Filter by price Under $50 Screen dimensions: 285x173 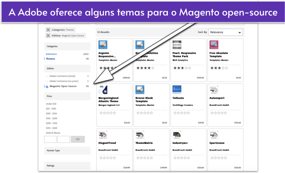tap(51, 104)
